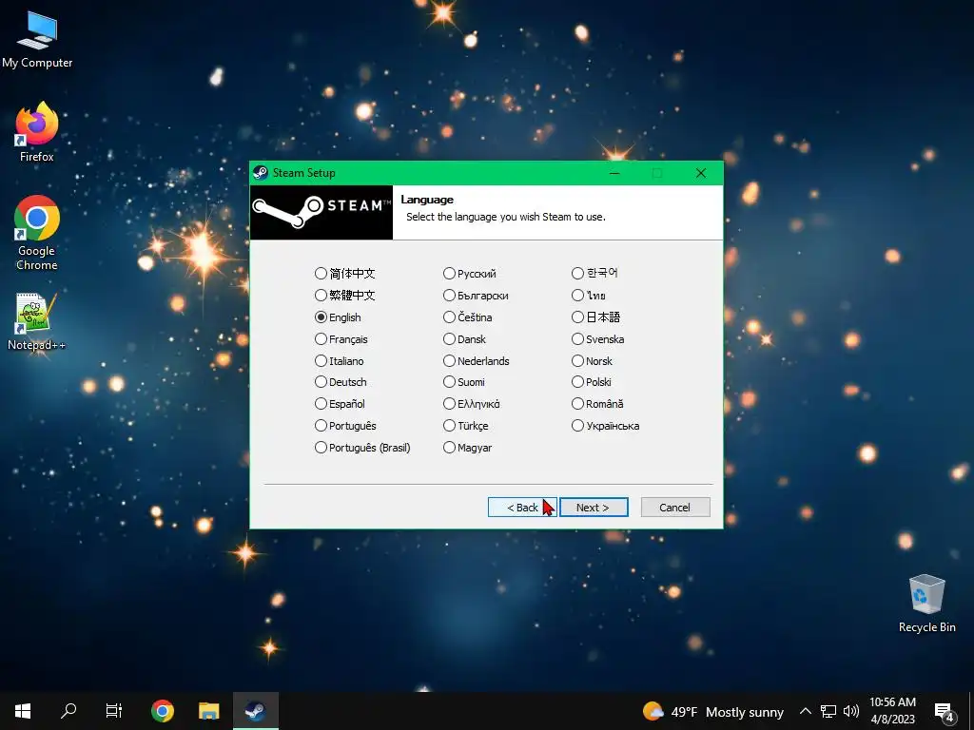The height and width of the screenshot is (730, 974).
Task: Choose 日本語 as the language
Action: [x=595, y=317]
